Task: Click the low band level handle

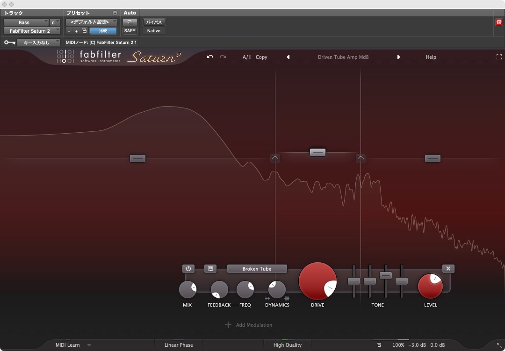Action: [138, 158]
